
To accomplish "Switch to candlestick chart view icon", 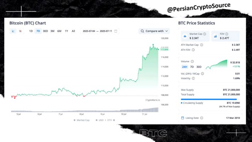I will click(20, 31).
